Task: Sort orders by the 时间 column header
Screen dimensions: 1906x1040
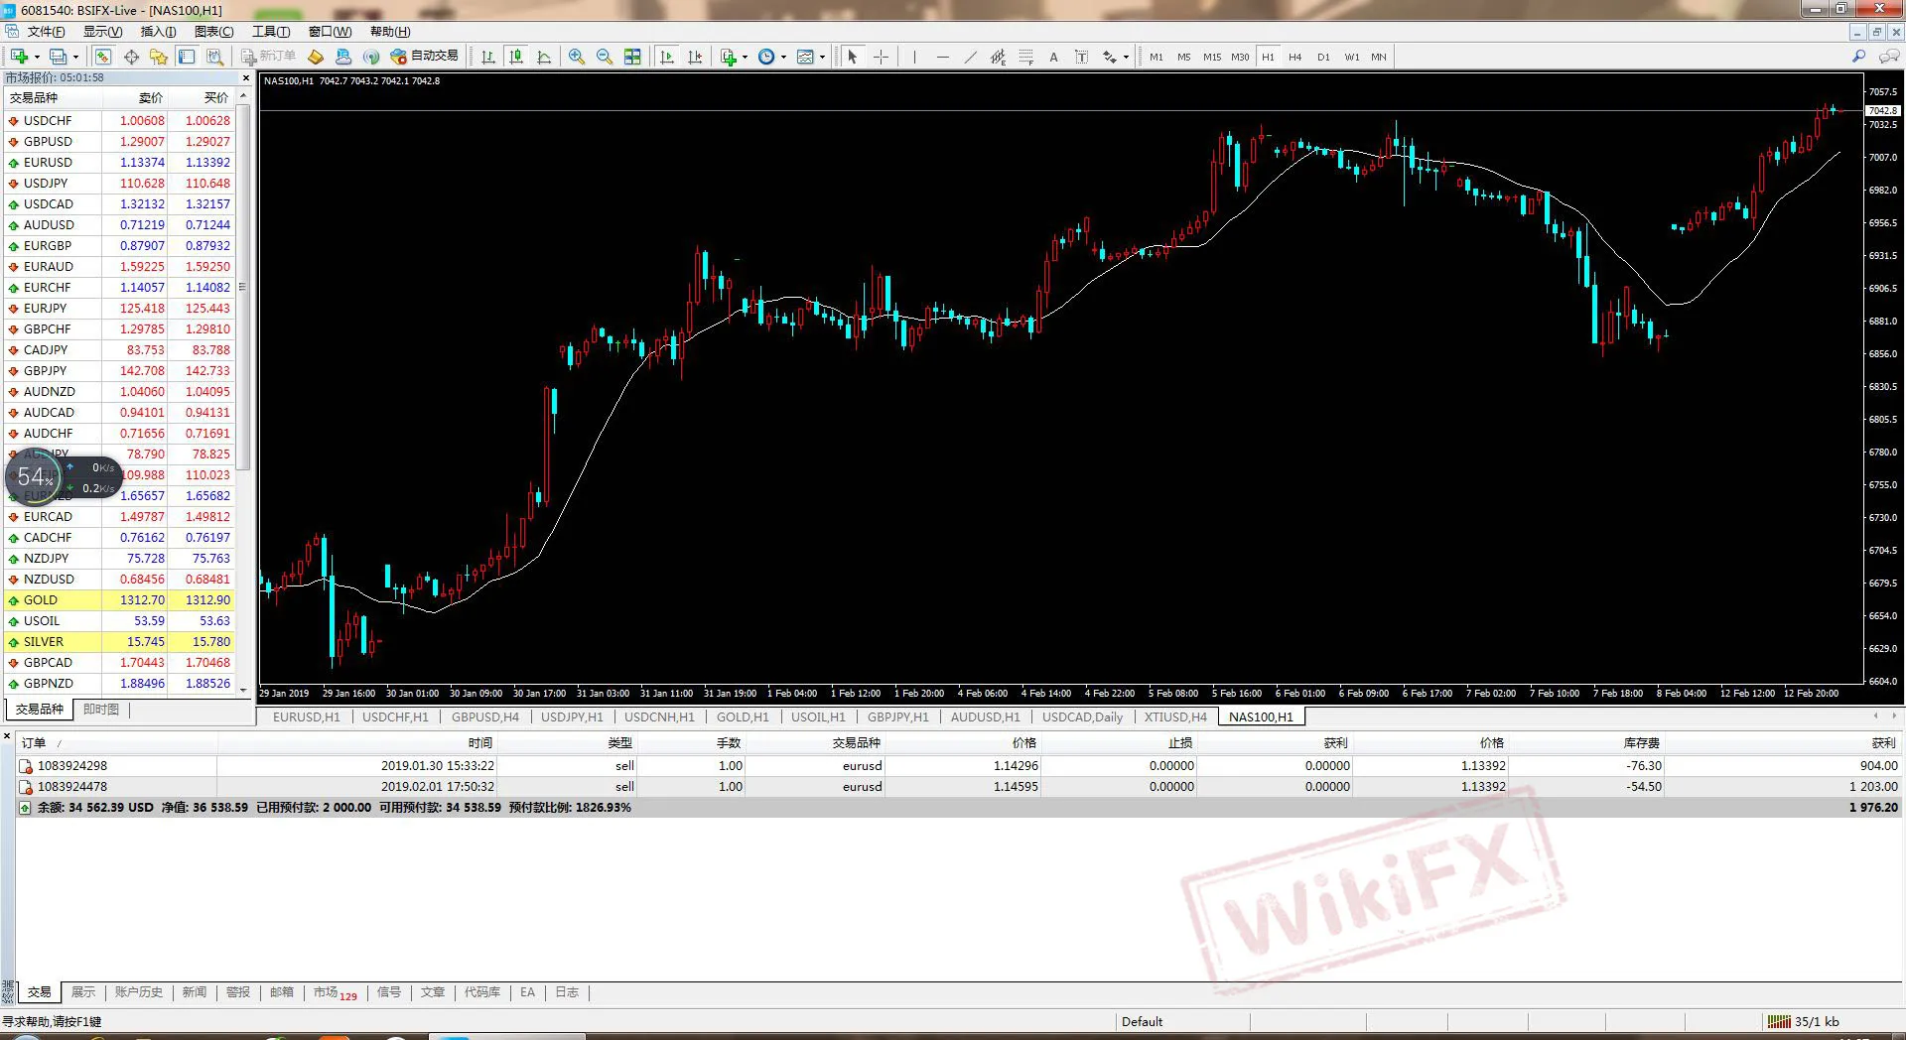Action: coord(480,742)
